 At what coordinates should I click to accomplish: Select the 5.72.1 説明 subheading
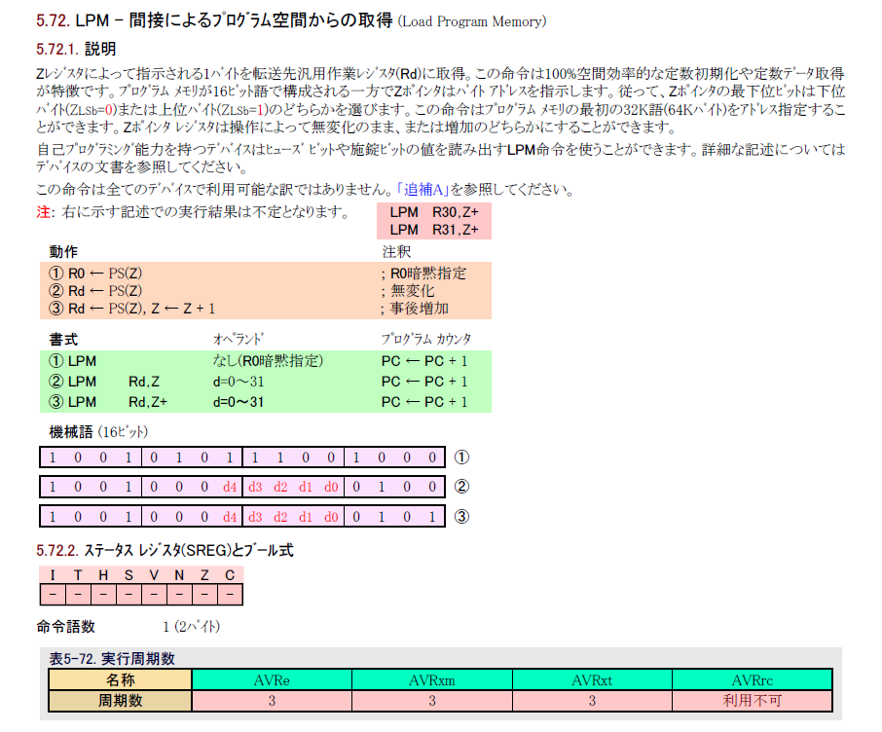(x=80, y=49)
